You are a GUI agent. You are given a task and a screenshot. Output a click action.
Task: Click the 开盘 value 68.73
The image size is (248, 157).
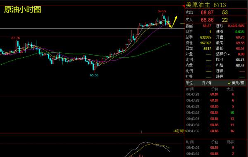(x=240, y=37)
